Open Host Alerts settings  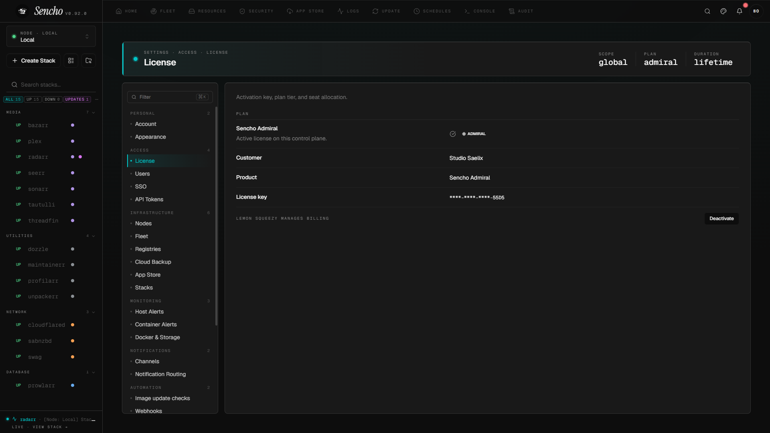170,312
